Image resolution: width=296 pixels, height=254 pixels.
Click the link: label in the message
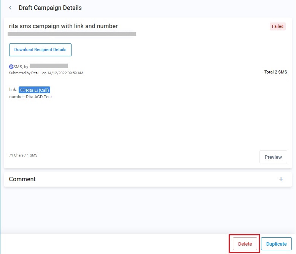[13, 90]
